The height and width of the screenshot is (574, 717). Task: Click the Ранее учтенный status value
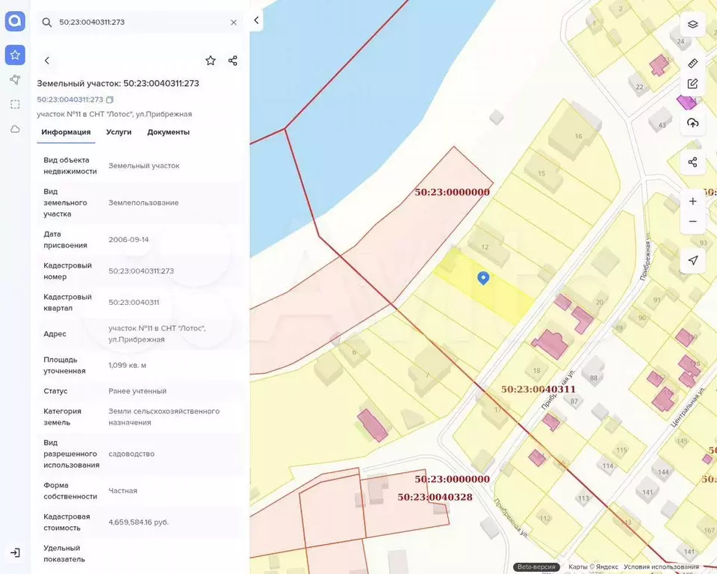tap(137, 391)
